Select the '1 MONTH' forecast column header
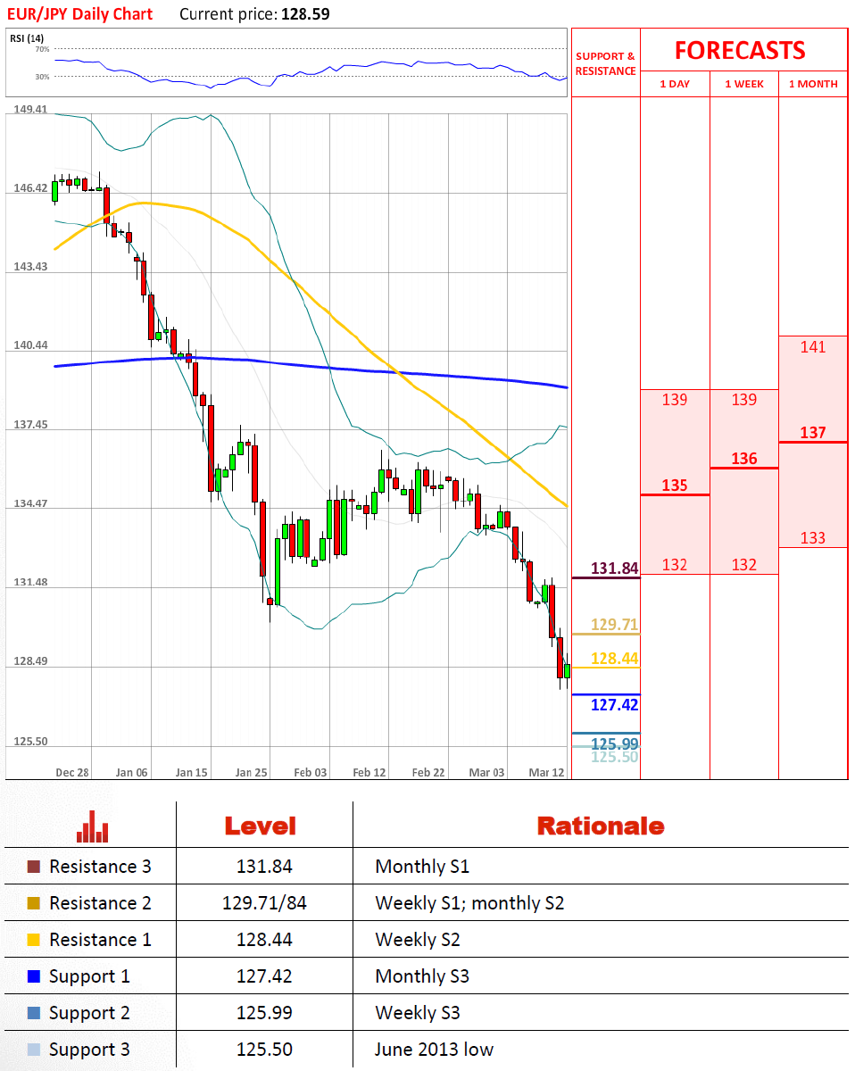 (x=813, y=84)
